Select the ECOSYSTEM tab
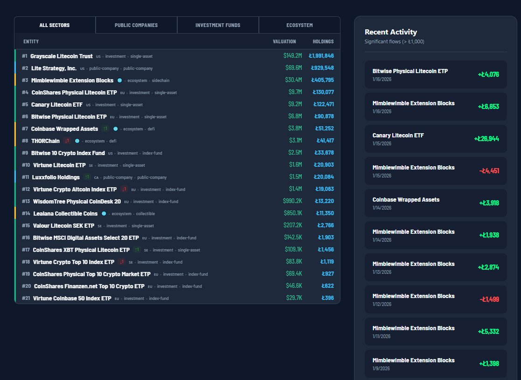521x380 pixels. (299, 25)
